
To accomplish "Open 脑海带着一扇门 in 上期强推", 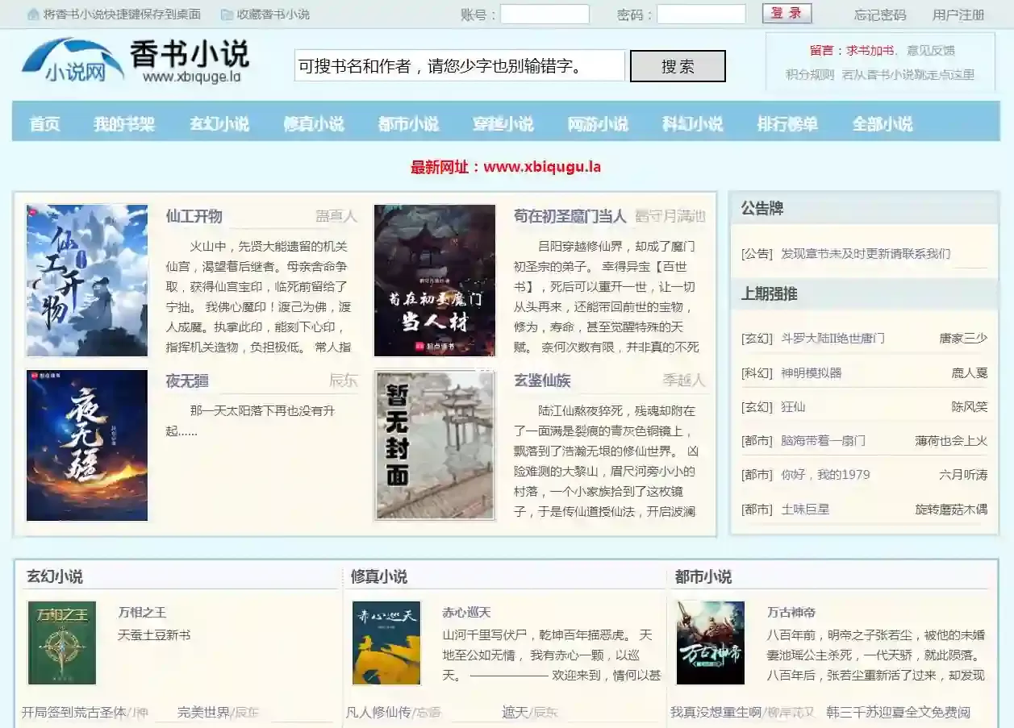I will (x=823, y=440).
